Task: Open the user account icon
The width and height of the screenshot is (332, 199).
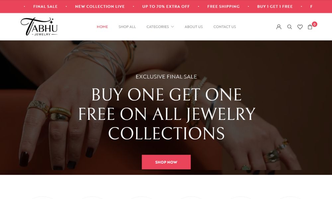Action: [279, 27]
